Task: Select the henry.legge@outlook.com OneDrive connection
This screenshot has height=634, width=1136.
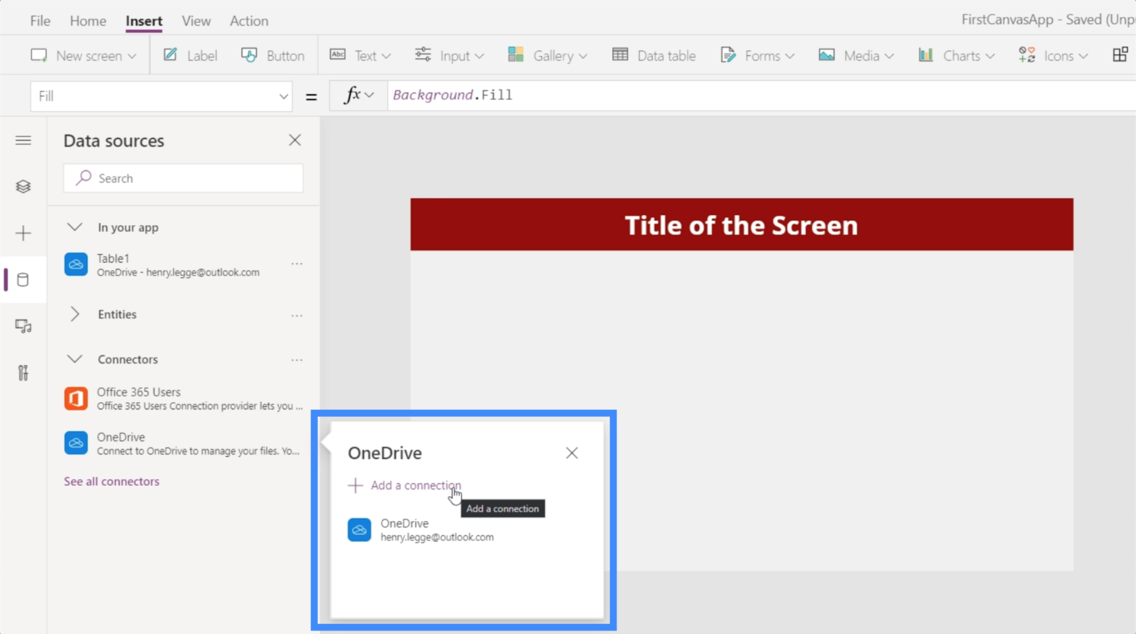Action: point(421,530)
